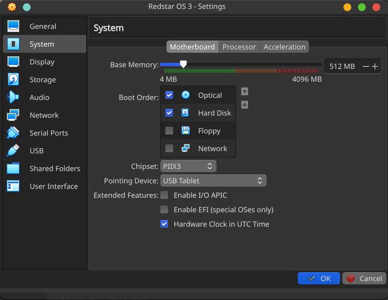Enable Network boot checkbox
Viewport: 388px width, 300px height.
point(169,148)
